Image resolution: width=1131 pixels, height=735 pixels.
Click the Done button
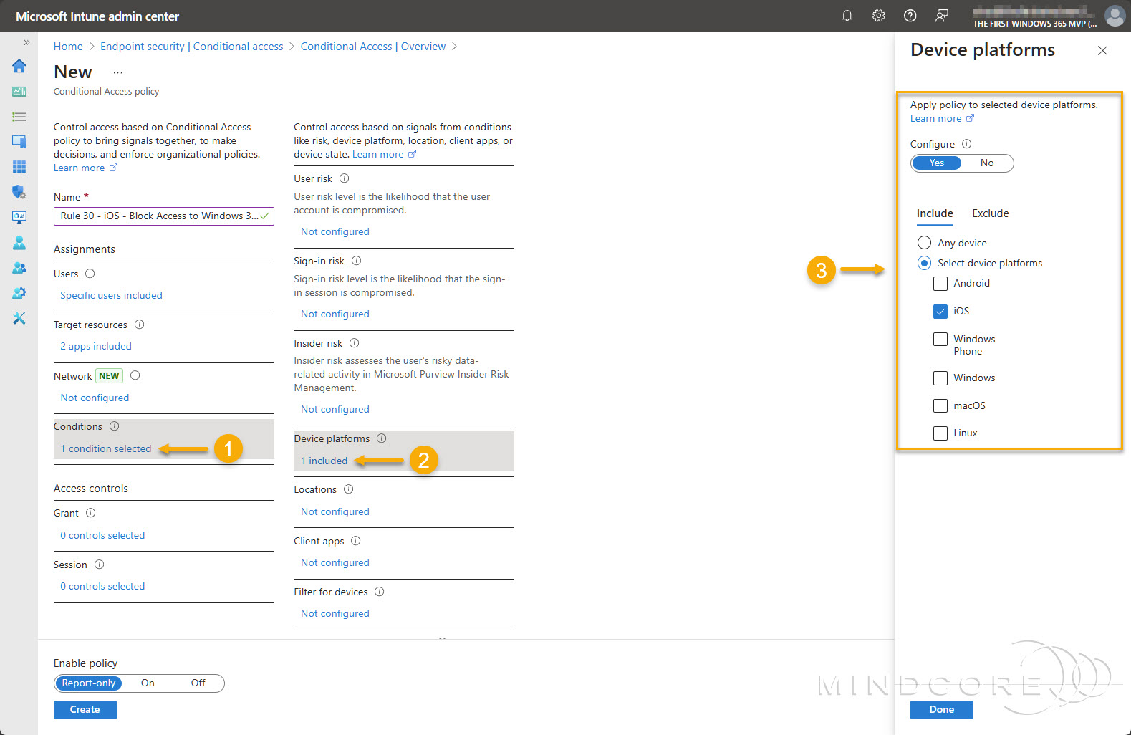[x=941, y=710]
